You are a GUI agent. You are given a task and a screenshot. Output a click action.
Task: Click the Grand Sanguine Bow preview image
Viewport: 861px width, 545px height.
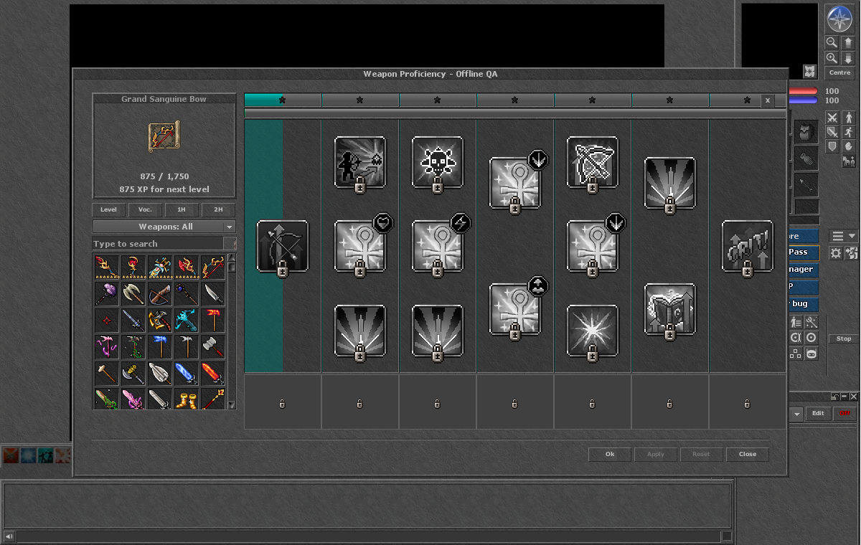click(x=164, y=138)
